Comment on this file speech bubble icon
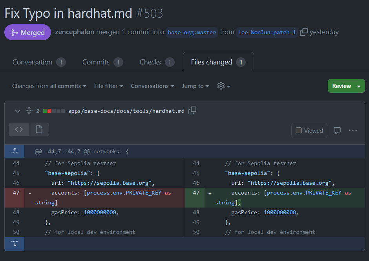Screen dimensions: 369x261 click(x=337, y=130)
